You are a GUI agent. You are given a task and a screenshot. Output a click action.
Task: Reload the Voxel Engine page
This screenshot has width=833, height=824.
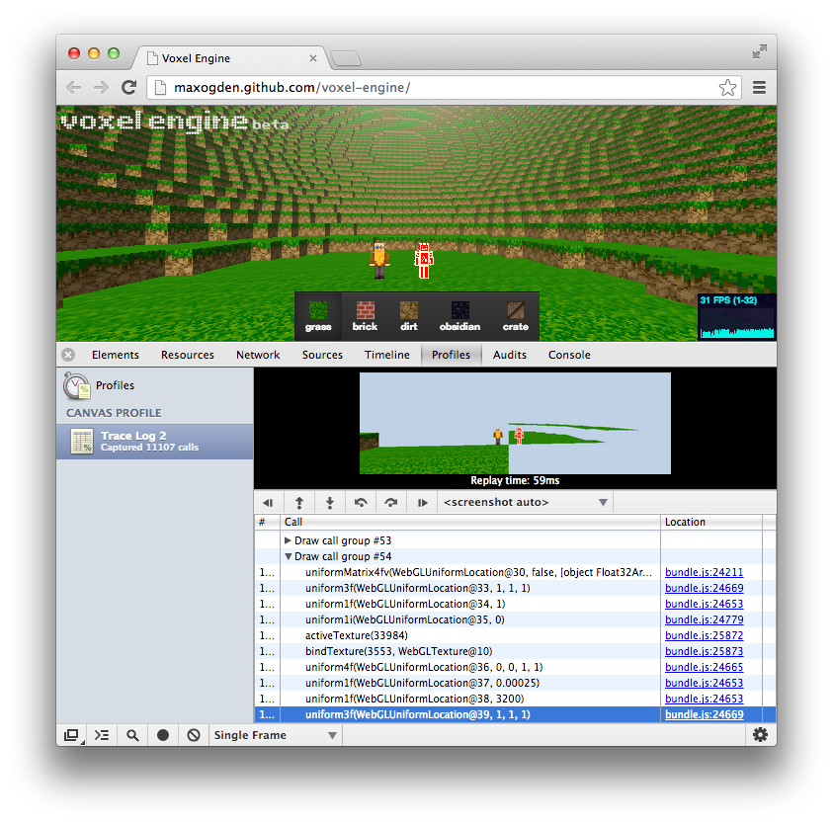pyautogui.click(x=129, y=88)
